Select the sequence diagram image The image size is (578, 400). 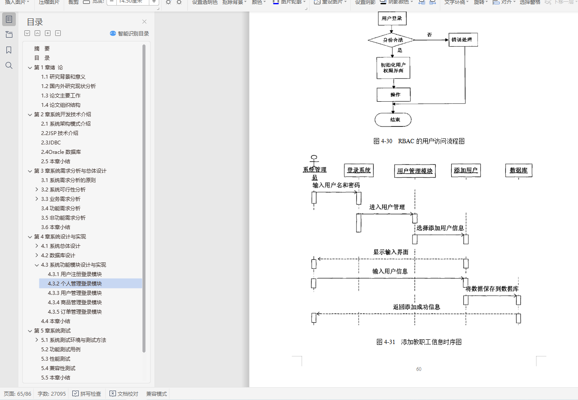[418, 240]
